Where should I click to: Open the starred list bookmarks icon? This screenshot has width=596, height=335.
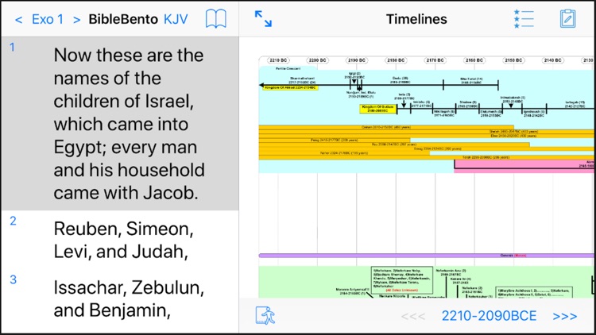(x=524, y=18)
